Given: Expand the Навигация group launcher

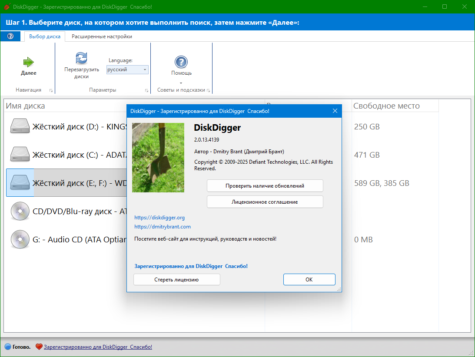Looking at the screenshot, I should point(51,90).
